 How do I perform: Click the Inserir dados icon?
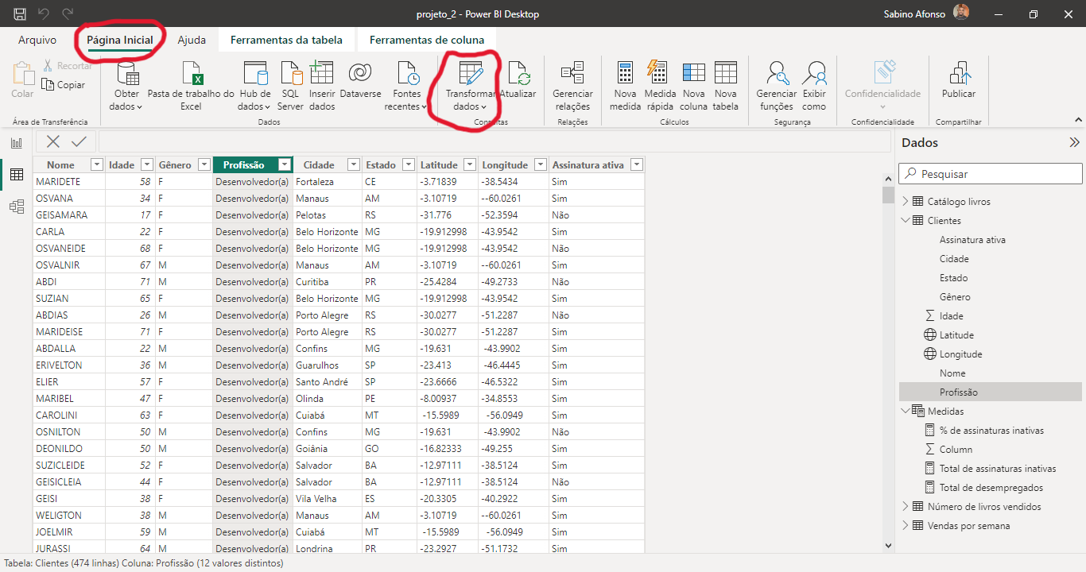pyautogui.click(x=322, y=73)
